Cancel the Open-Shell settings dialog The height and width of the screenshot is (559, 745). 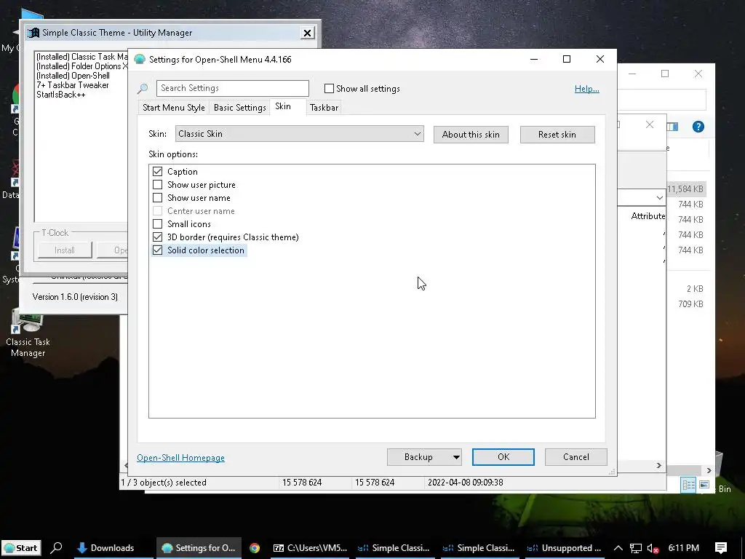(x=576, y=457)
